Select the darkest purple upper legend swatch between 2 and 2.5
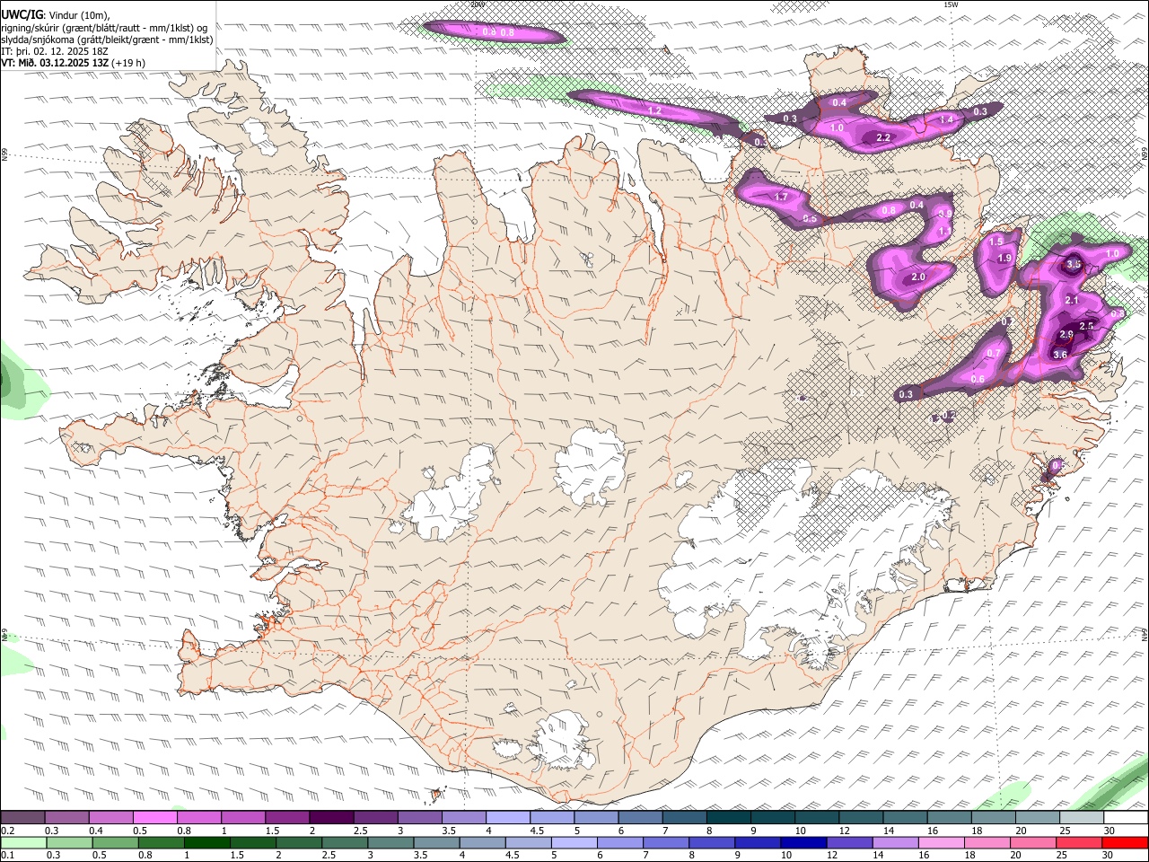Image resolution: width=1149 pixels, height=862 pixels. 330,818
